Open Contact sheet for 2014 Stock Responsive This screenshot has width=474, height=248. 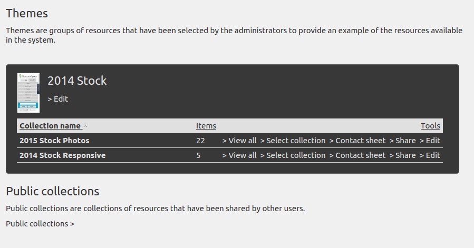point(357,155)
